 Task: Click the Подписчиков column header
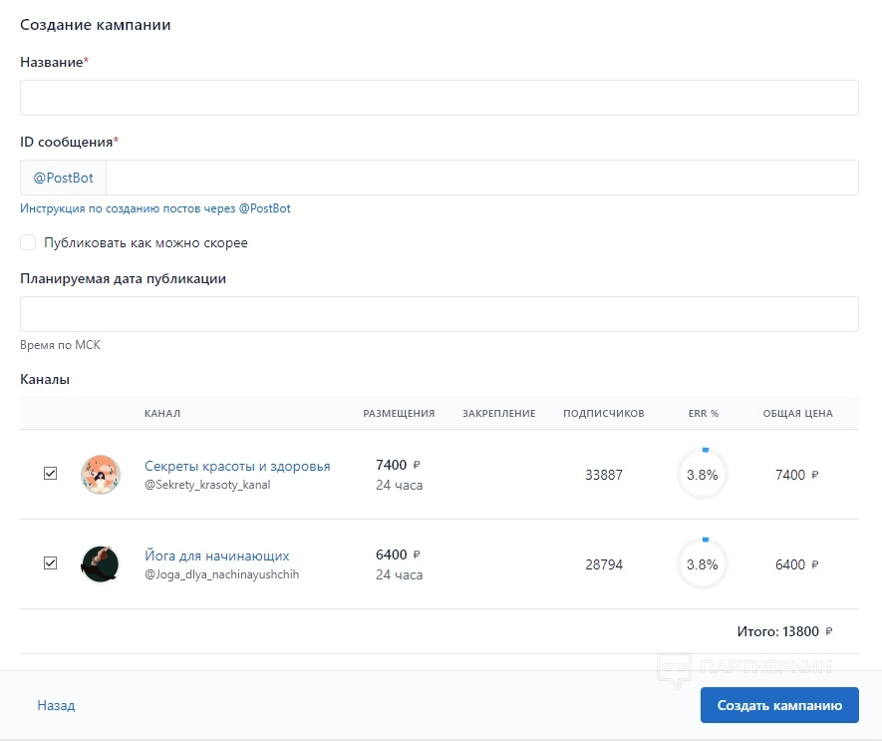603,413
